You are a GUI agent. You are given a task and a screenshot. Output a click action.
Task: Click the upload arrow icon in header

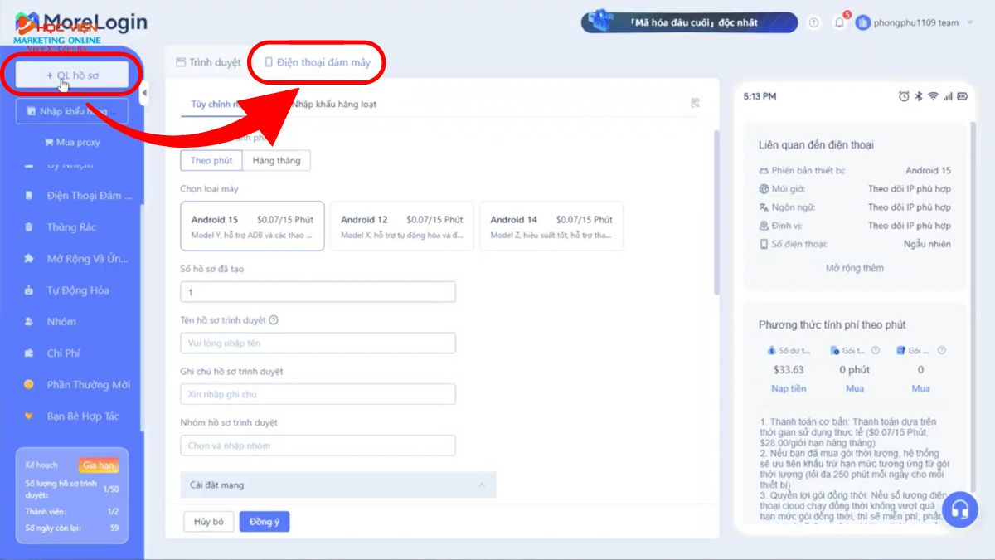point(813,23)
